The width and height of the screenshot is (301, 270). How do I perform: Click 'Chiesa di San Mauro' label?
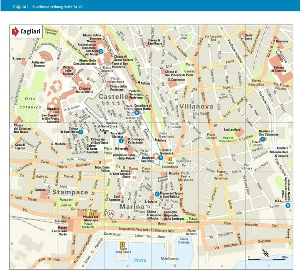[x=155, y=42]
